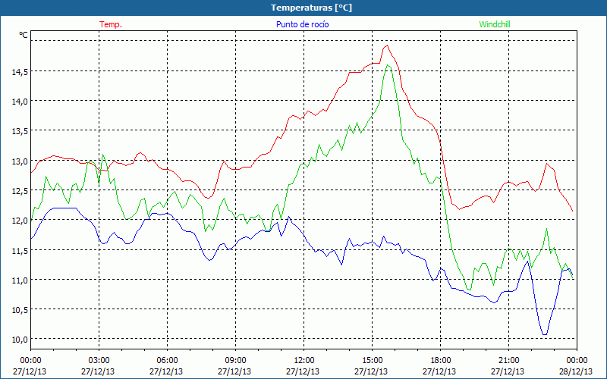Click the 28/12/13 date label
607x379 pixels.
pos(577,371)
